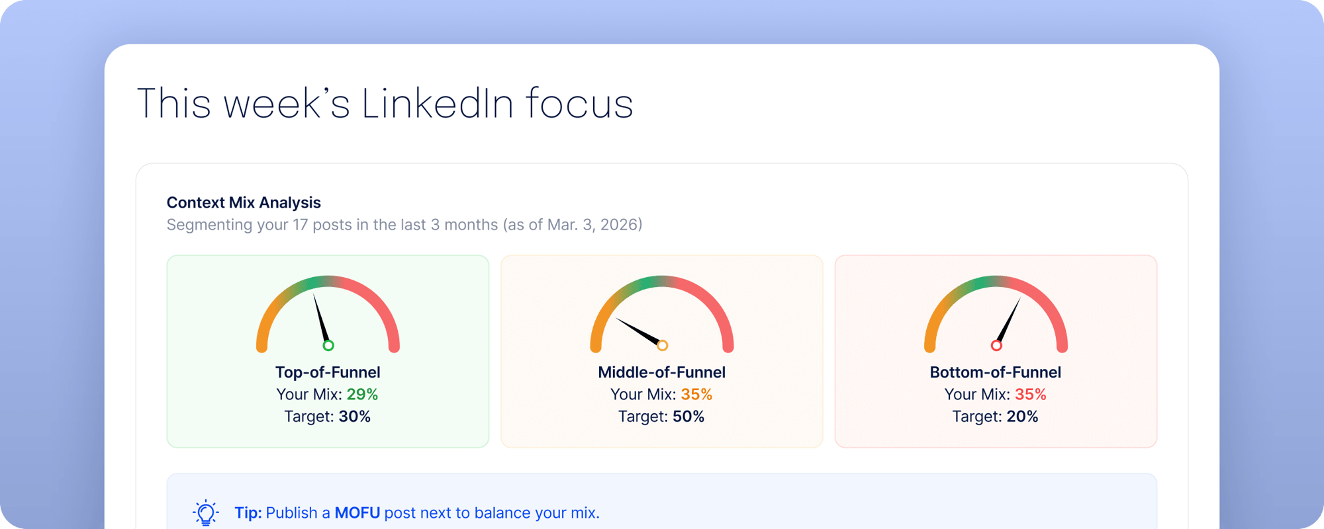The width and height of the screenshot is (1324, 529).
Task: Expand the Context Mix Analysis section
Action: pos(243,202)
